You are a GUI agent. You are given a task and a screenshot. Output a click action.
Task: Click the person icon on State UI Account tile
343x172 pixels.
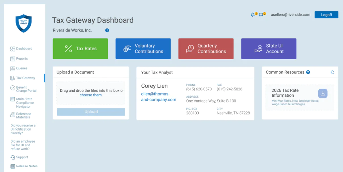[x=258, y=49]
